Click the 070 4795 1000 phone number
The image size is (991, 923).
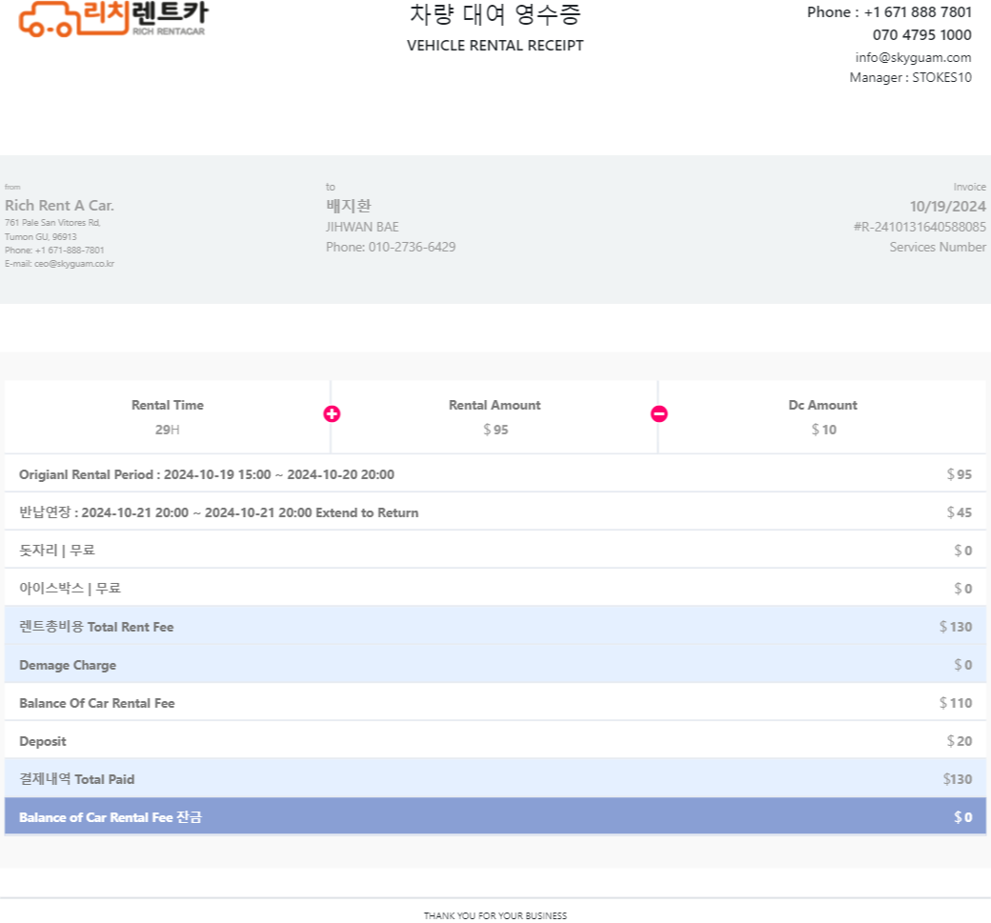921,35
